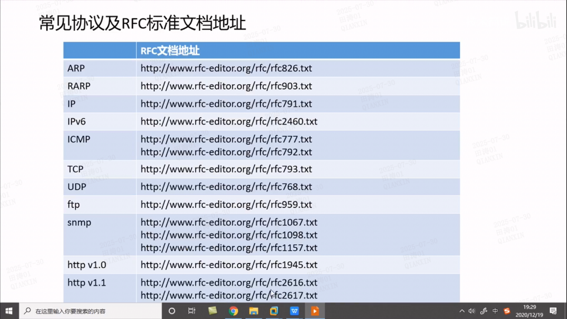Expand hidden system tray icons chevron

tap(462, 311)
